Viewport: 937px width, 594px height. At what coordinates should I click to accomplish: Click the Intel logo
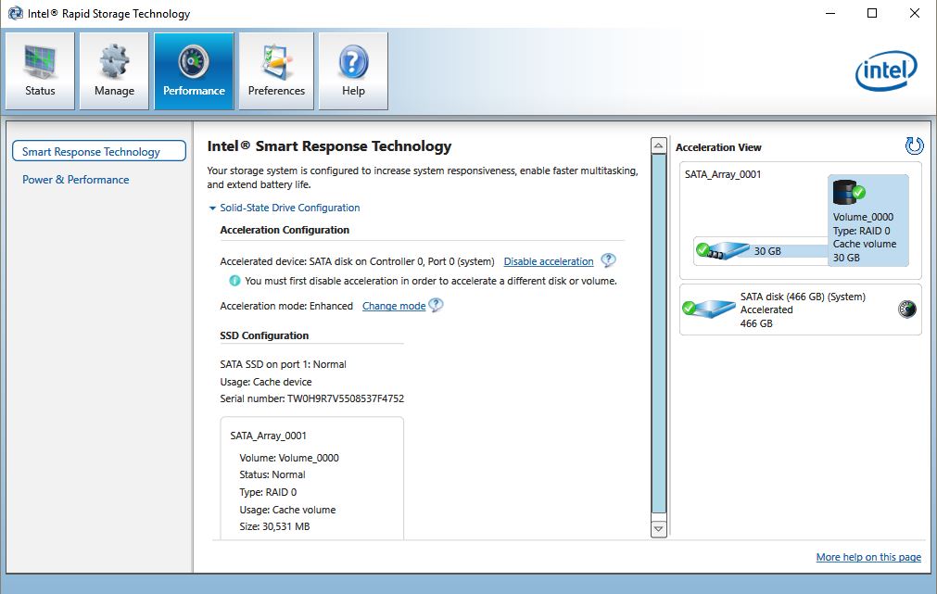tap(886, 71)
